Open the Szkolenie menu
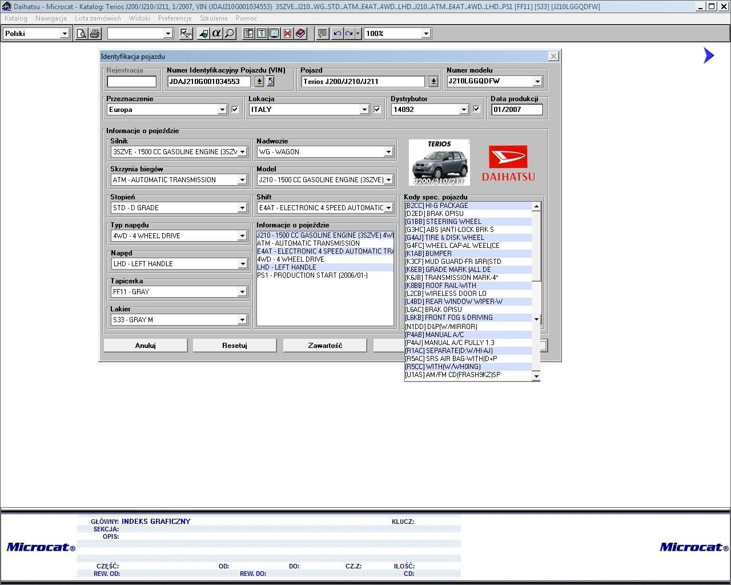 [x=214, y=18]
